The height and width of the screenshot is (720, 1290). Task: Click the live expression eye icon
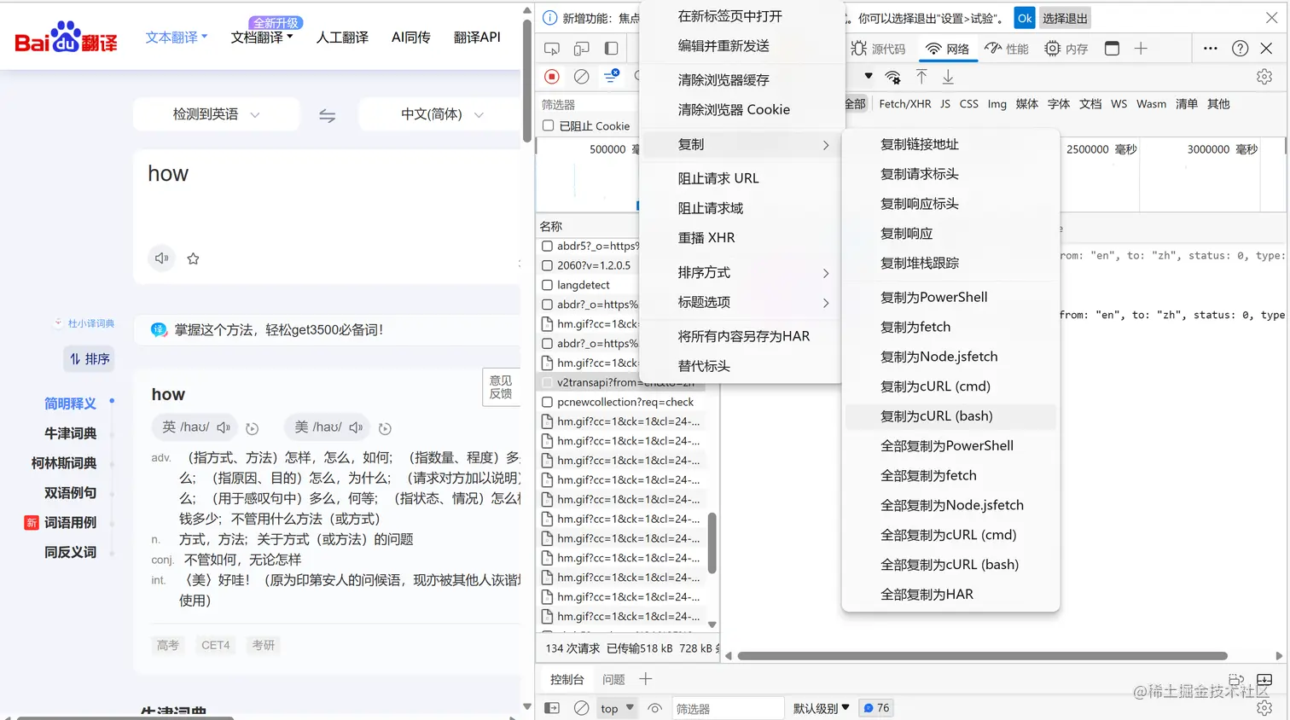655,708
